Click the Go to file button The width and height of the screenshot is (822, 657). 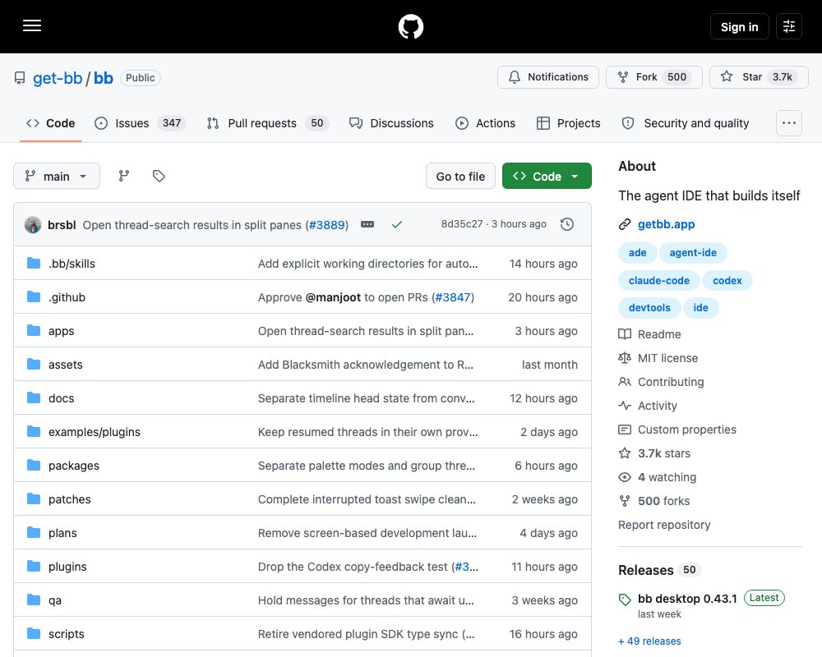pyautogui.click(x=460, y=176)
